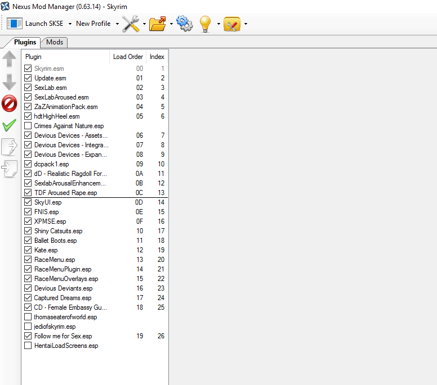The height and width of the screenshot is (385, 437).
Task: Select the dD - Realistic Ragdoll plugin
Action: [x=70, y=174]
